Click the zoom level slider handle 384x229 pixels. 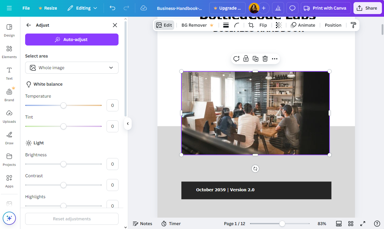[282, 224]
